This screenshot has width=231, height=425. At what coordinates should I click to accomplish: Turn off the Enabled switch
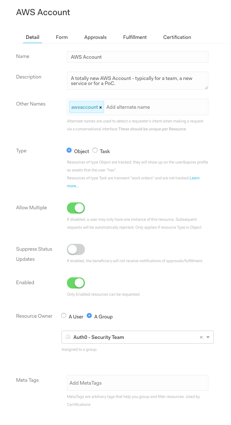(x=76, y=283)
